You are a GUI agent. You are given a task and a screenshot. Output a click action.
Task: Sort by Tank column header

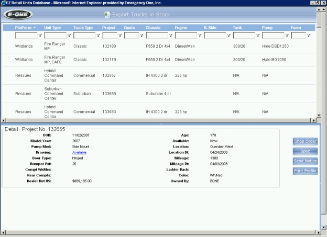point(237,28)
